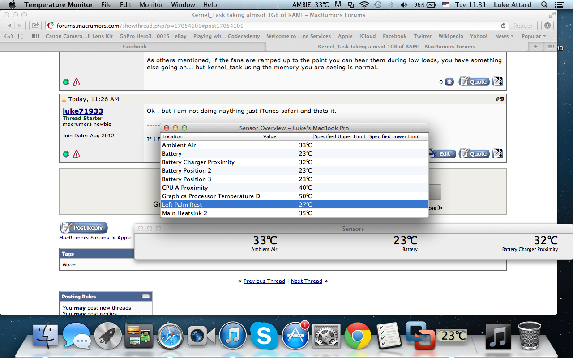The image size is (573, 358).
Task: Launch Google Chrome from the Dock
Action: point(358,336)
